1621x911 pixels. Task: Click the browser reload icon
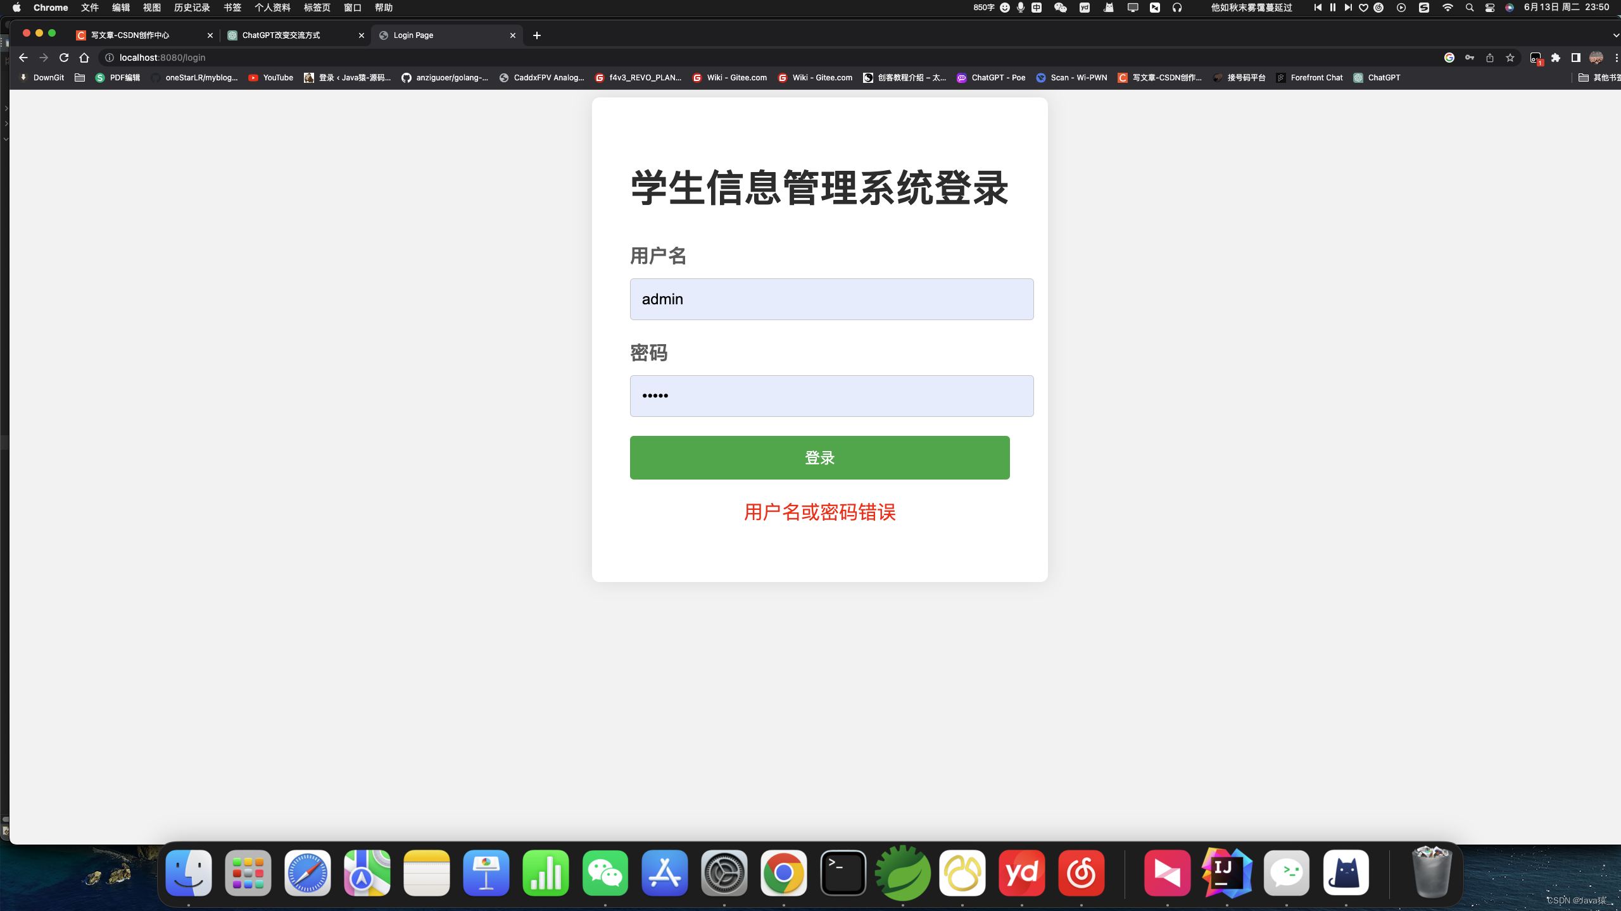[64, 58]
